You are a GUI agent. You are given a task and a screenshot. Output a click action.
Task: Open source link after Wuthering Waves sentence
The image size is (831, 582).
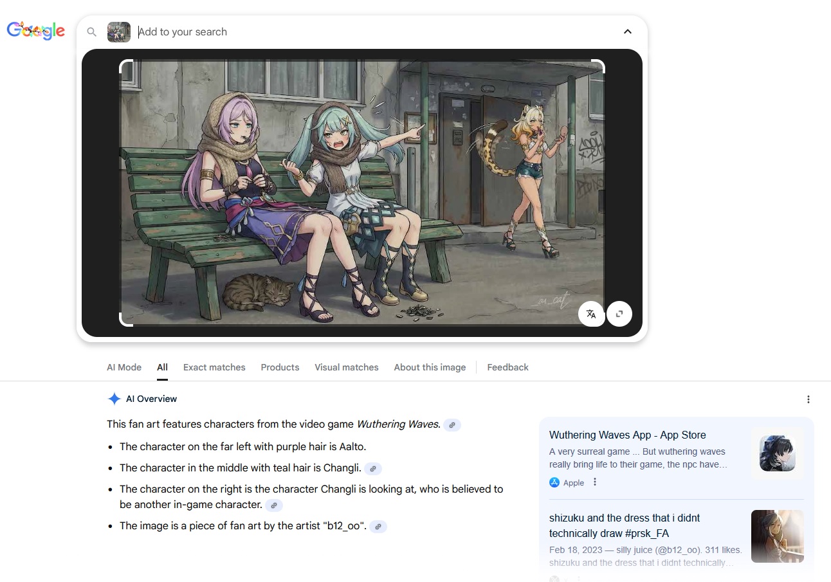point(452,425)
